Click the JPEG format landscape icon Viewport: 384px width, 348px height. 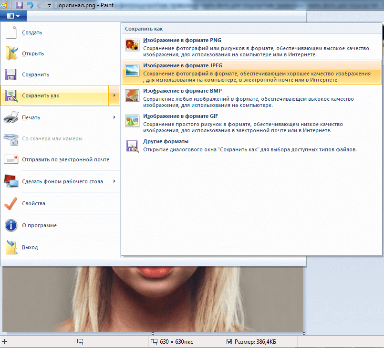click(x=132, y=70)
